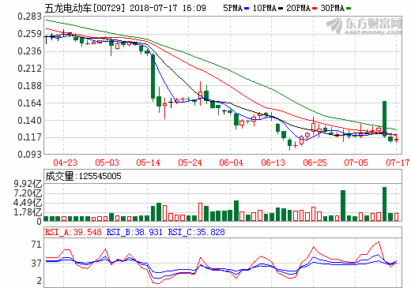
Task: Click the 1.78亿 volume axis label
Action: pos(28,212)
